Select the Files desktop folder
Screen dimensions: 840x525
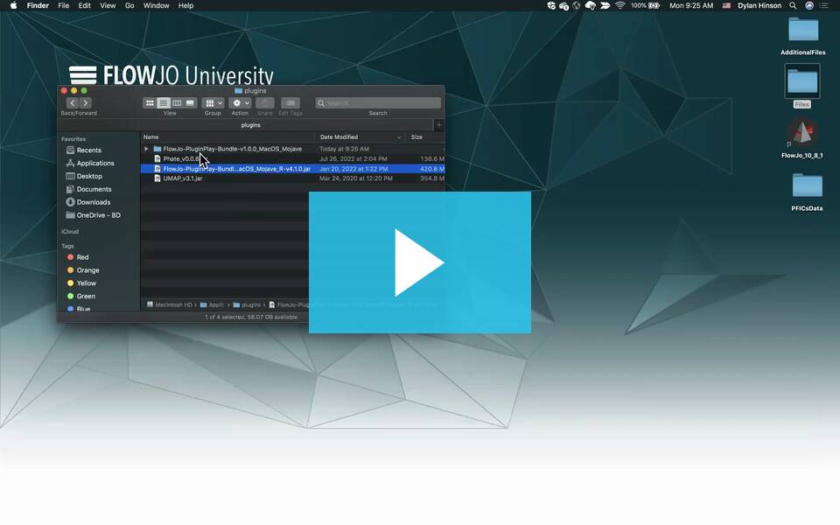[802, 86]
